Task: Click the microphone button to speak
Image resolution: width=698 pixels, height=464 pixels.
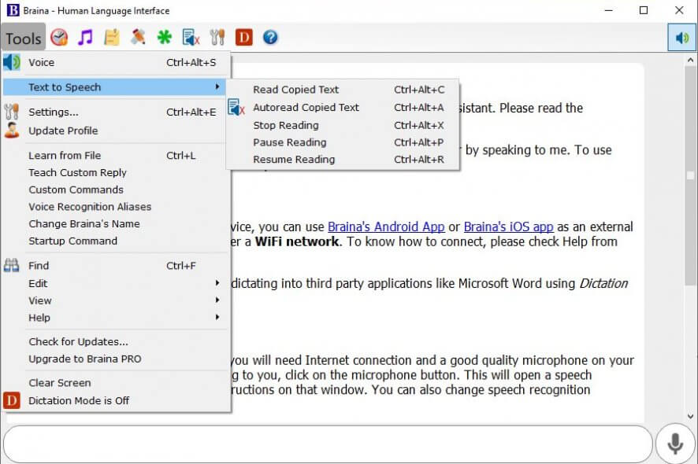Action: pyautogui.click(x=674, y=444)
